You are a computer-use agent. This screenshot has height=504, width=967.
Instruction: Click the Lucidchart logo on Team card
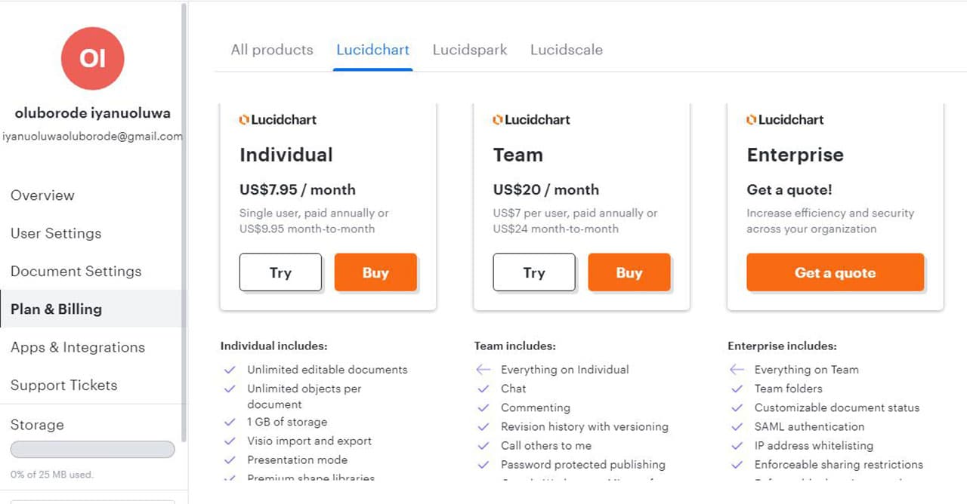531,119
